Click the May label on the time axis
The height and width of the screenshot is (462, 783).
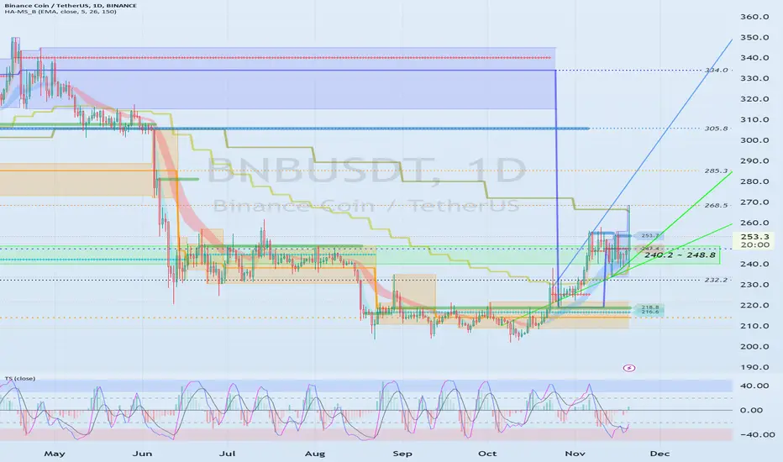click(x=55, y=454)
